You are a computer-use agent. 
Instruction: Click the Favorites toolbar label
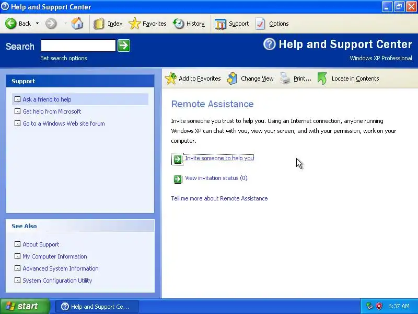(154, 24)
